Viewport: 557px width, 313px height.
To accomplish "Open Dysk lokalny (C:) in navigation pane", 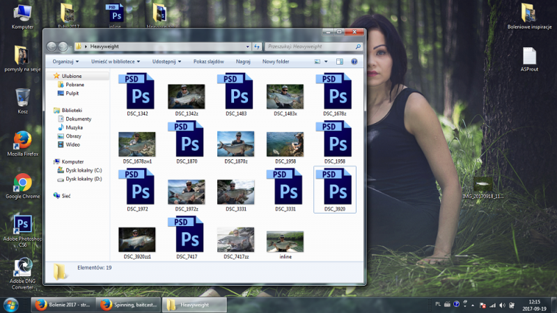I will point(83,170).
